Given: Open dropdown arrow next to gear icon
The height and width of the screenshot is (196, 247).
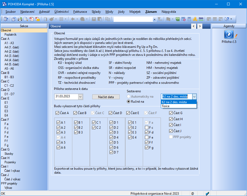Looking at the screenshot, I should [x=87, y=19].
